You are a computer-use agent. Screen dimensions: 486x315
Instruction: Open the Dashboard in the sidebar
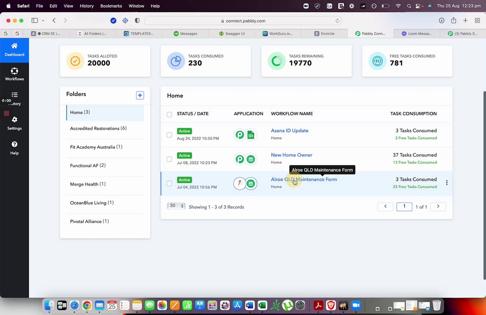click(14, 50)
